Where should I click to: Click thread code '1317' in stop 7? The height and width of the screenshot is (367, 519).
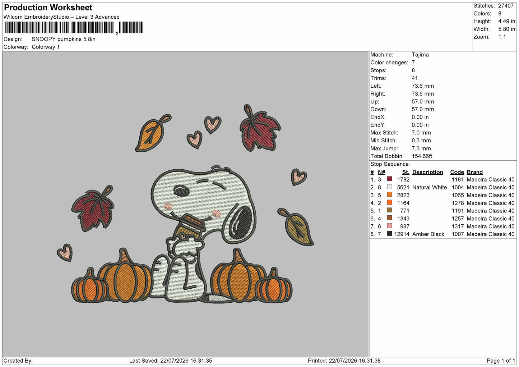(458, 226)
